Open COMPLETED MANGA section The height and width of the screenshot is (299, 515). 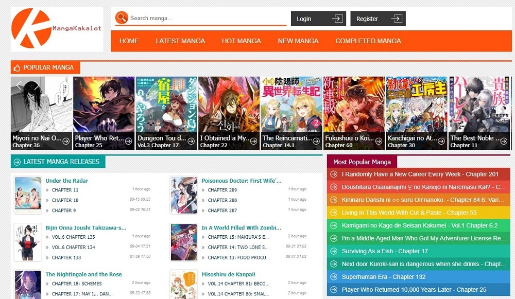[368, 41]
